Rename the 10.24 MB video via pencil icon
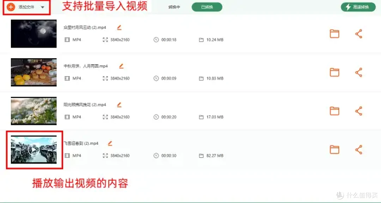The height and width of the screenshot is (203, 381). (x=119, y=28)
